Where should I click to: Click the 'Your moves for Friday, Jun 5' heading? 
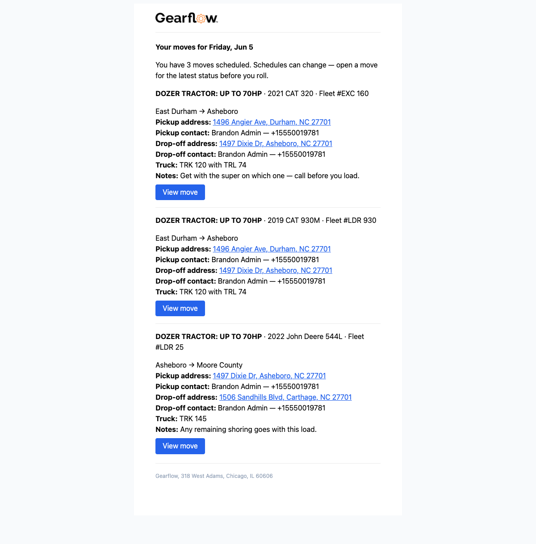[x=204, y=47]
